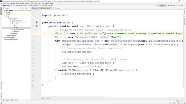186x104 pixels.
Task: Run the Main configuration with the green play button
Action: (x=169, y=5)
